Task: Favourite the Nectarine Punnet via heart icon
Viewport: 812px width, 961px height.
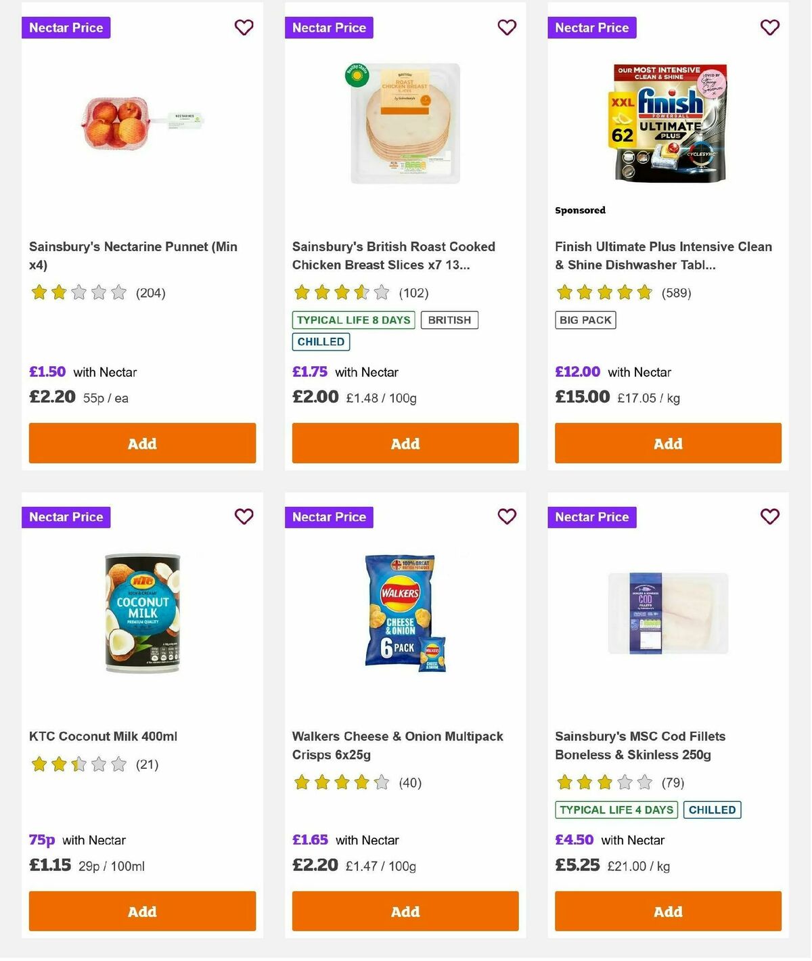Action: (244, 27)
